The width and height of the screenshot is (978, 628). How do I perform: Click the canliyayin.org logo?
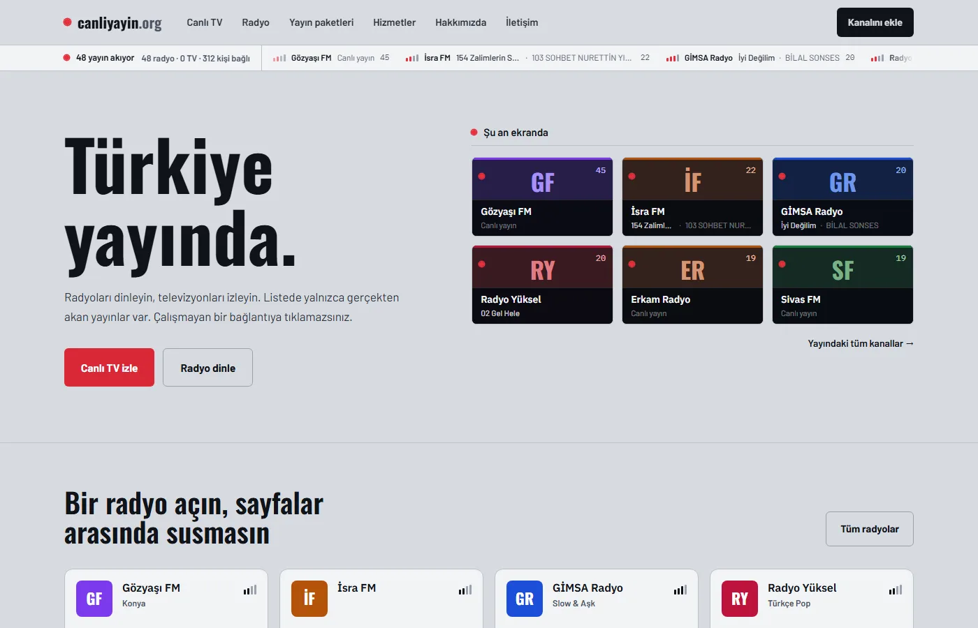112,22
